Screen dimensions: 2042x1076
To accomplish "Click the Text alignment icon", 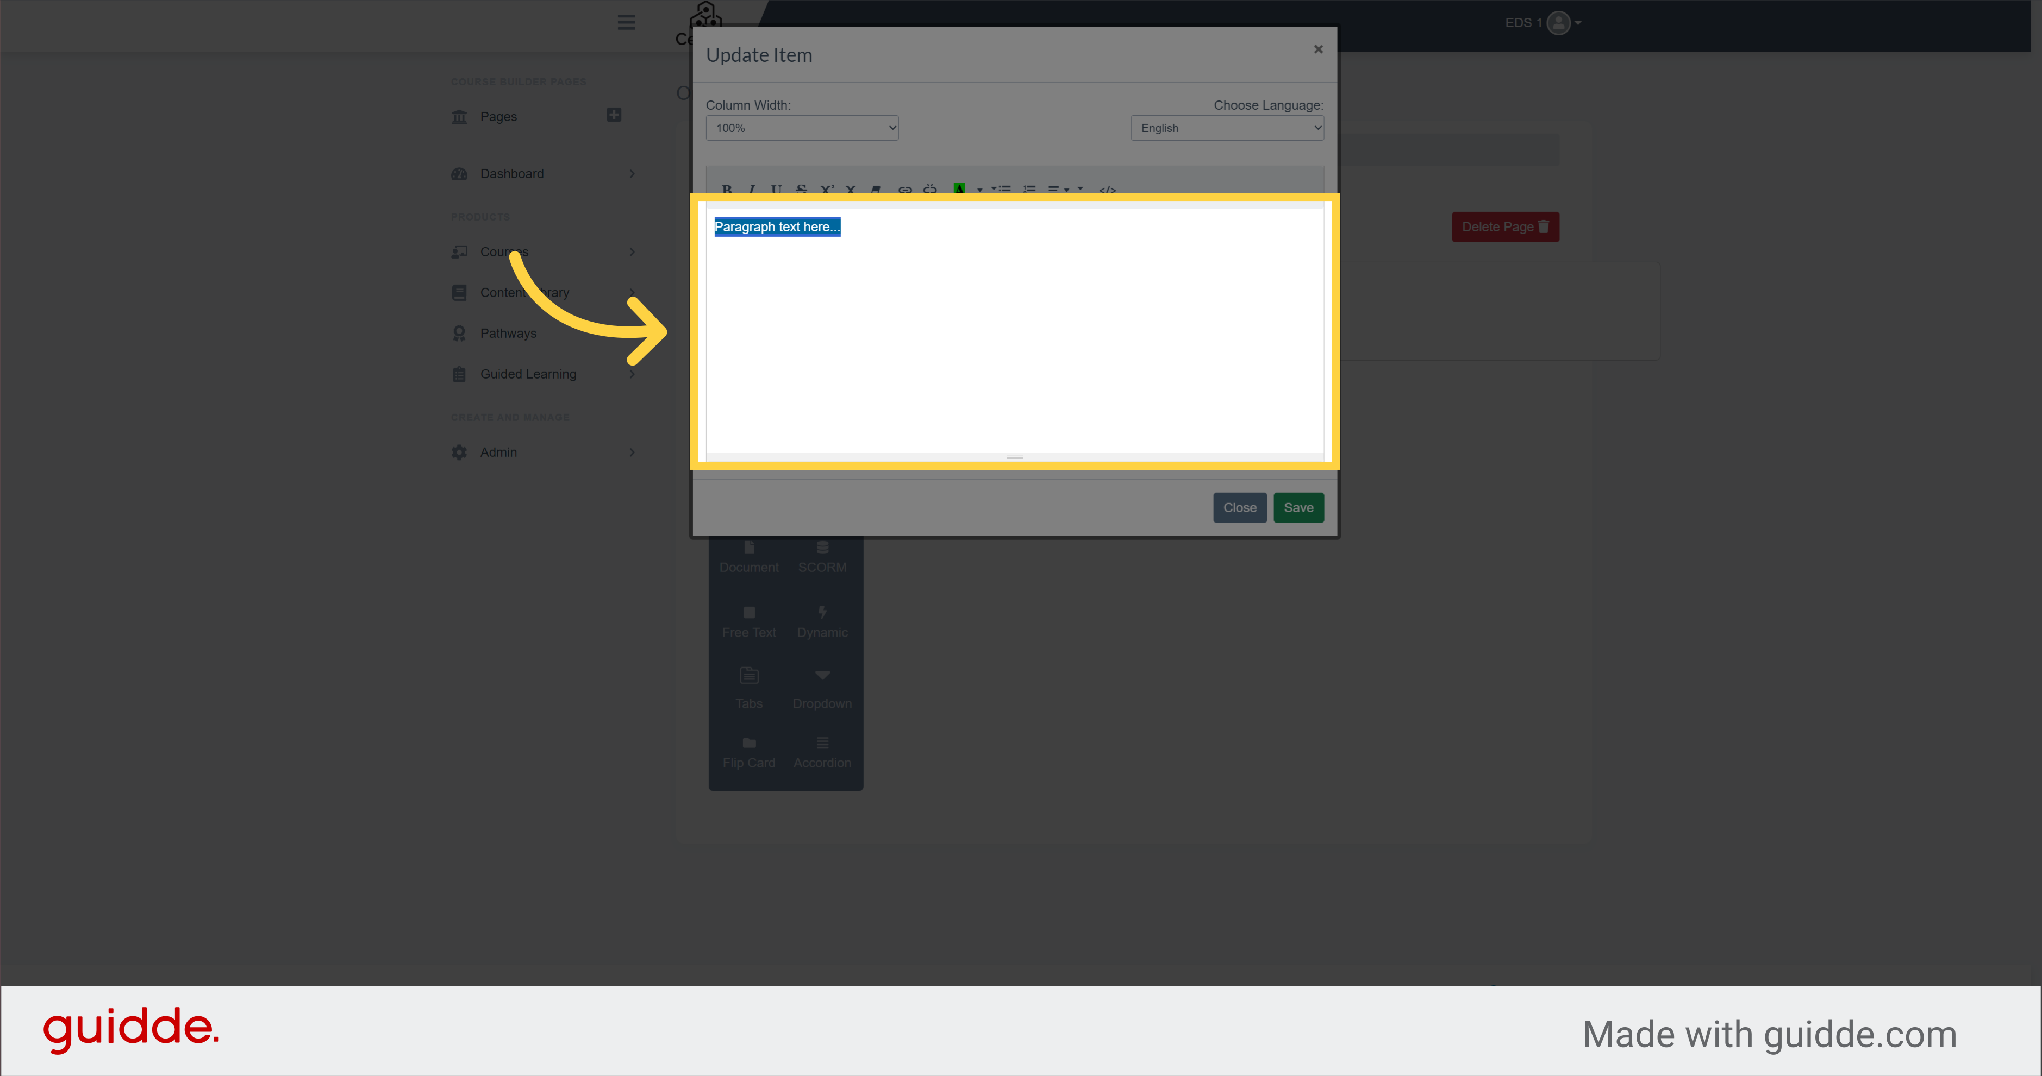I will point(1058,190).
